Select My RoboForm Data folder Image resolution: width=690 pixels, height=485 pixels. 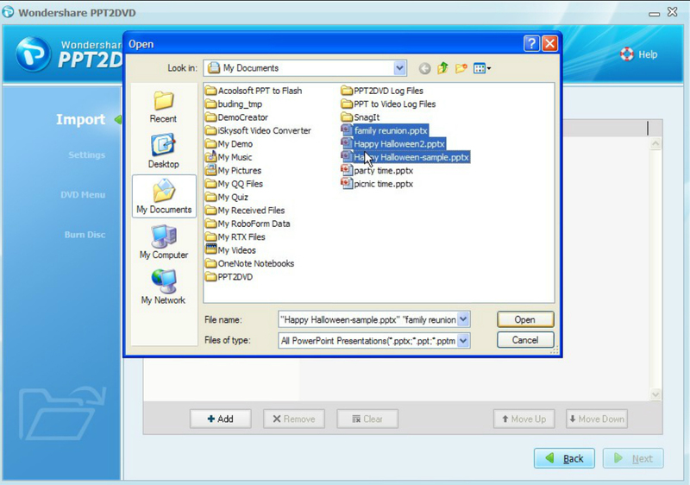(x=248, y=224)
